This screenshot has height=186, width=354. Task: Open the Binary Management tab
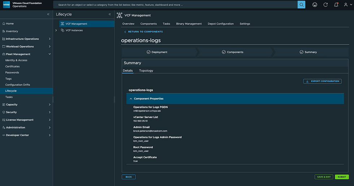pyautogui.click(x=189, y=24)
